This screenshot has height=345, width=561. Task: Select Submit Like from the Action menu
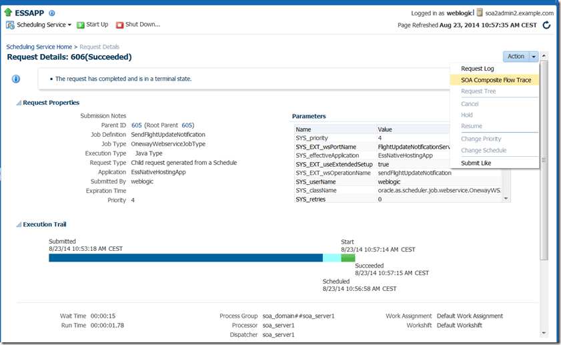pyautogui.click(x=477, y=163)
